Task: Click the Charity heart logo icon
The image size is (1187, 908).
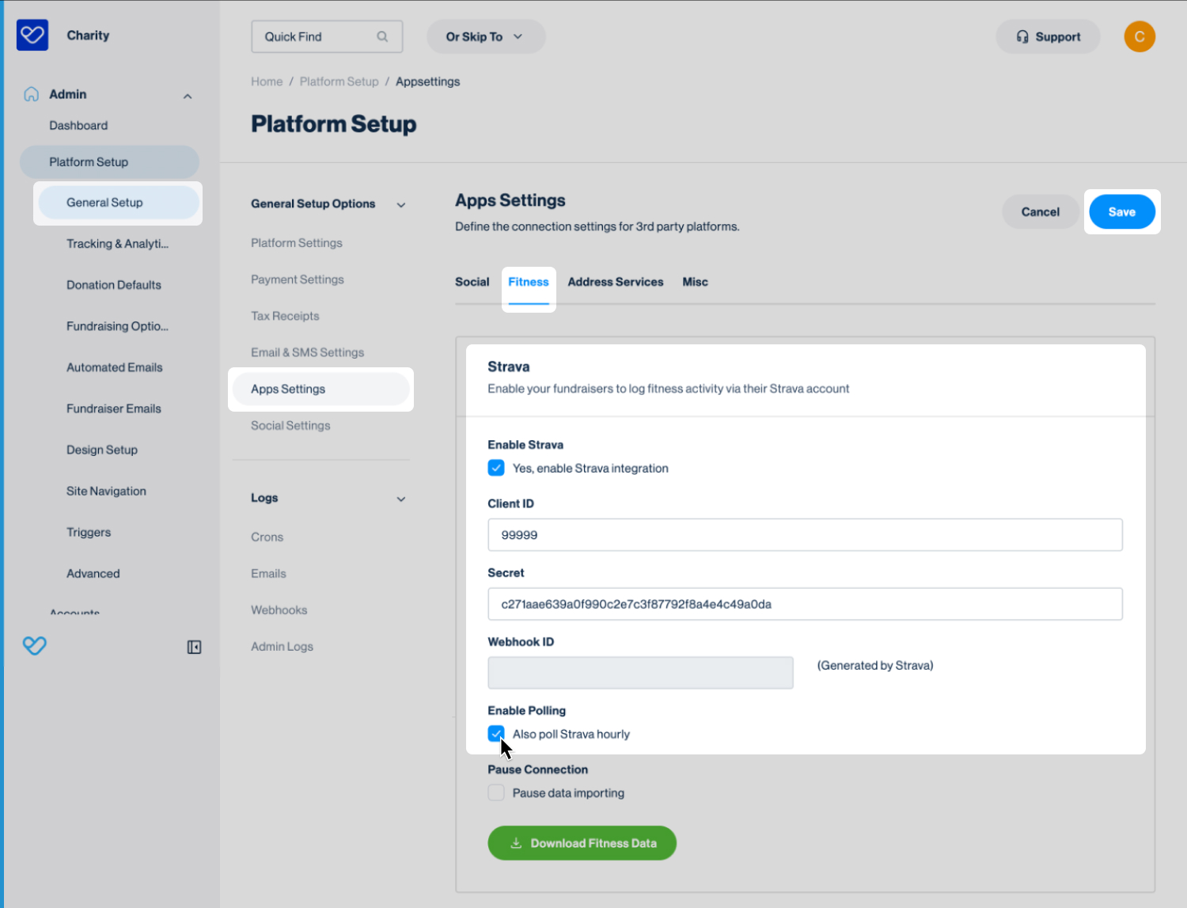Action: pyautogui.click(x=32, y=36)
